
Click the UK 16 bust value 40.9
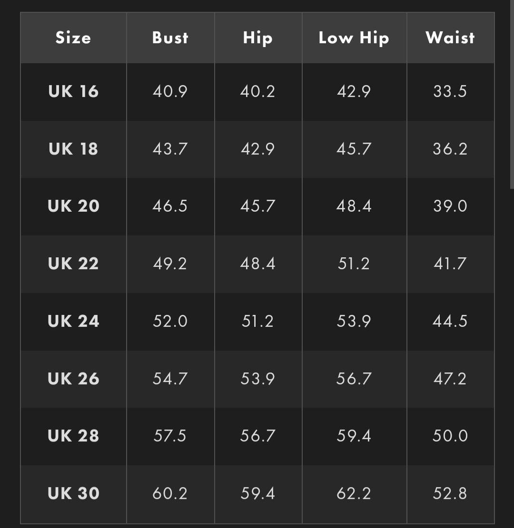point(170,91)
